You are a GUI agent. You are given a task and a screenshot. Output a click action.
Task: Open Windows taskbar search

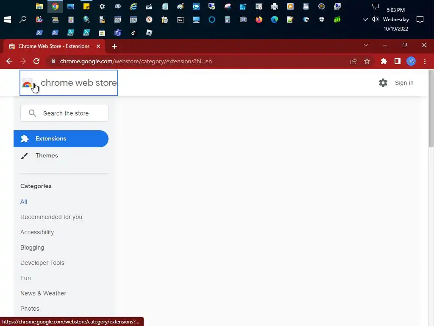tap(23, 20)
